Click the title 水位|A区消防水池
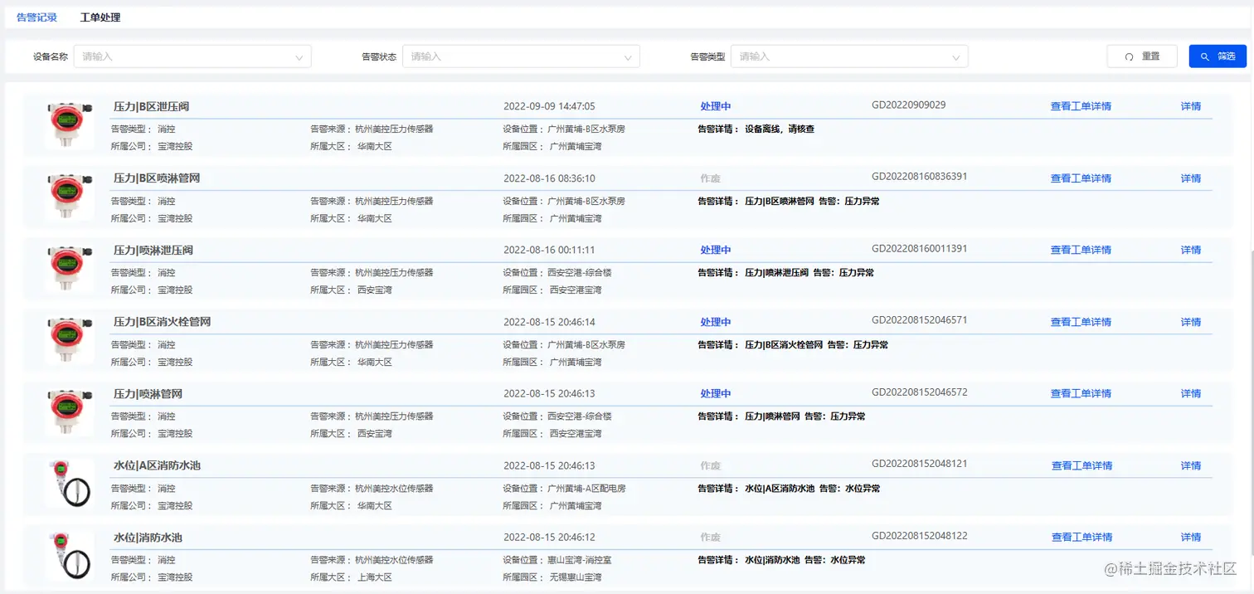Screen dimensions: 1254x594 [x=157, y=465]
